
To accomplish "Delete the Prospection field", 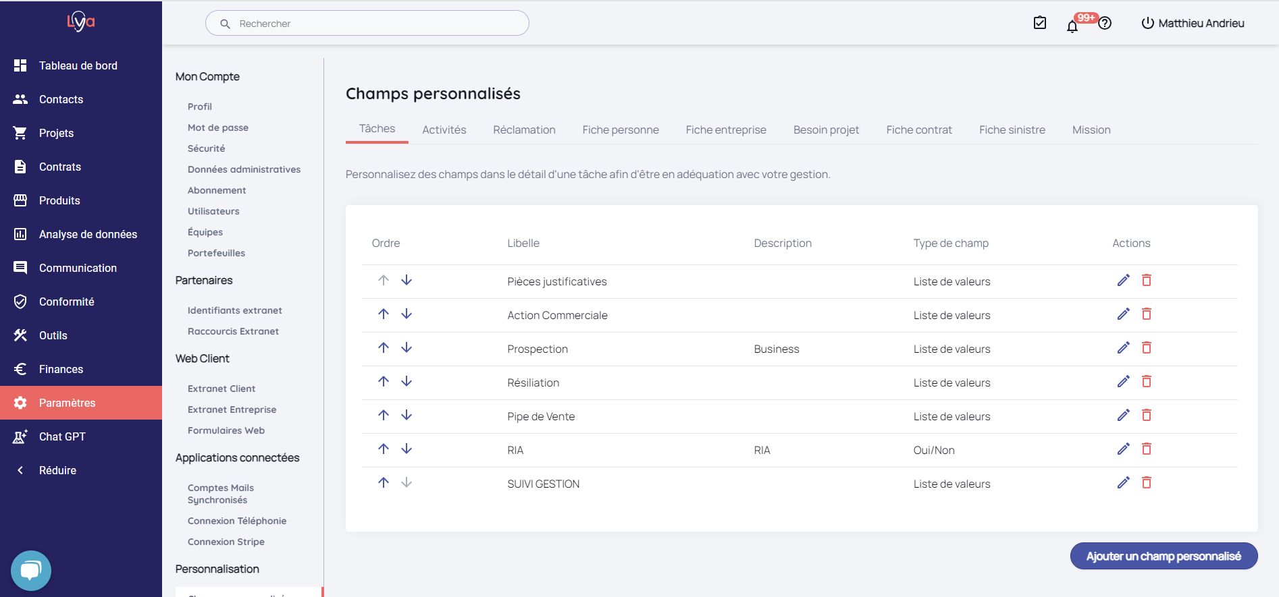I will (1147, 347).
